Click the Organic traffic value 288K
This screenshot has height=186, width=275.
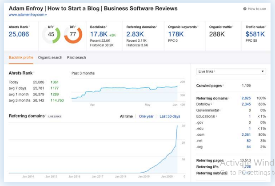217,34
